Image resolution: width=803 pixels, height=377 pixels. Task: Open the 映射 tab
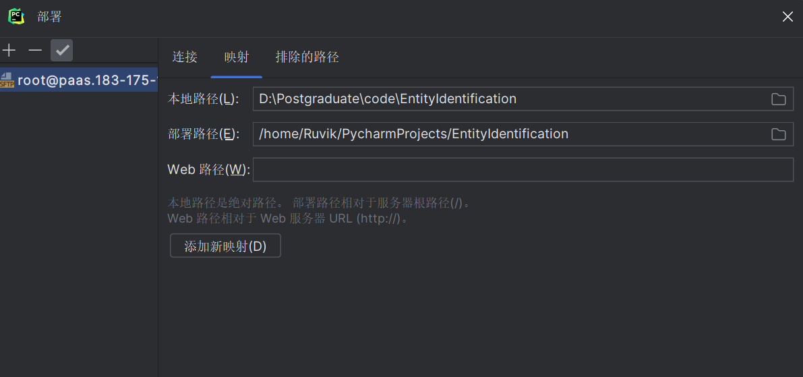click(237, 57)
